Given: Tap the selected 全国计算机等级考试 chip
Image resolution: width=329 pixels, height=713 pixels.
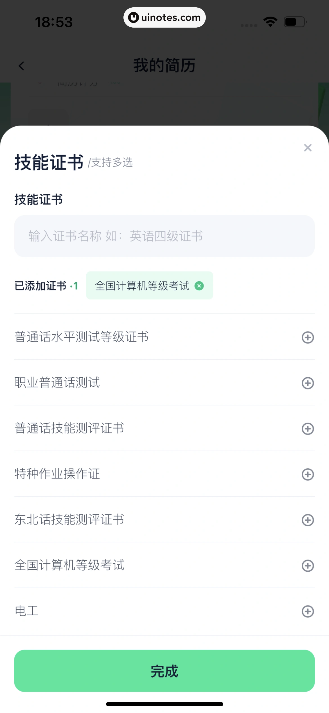Looking at the screenshot, I should tap(142, 286).
